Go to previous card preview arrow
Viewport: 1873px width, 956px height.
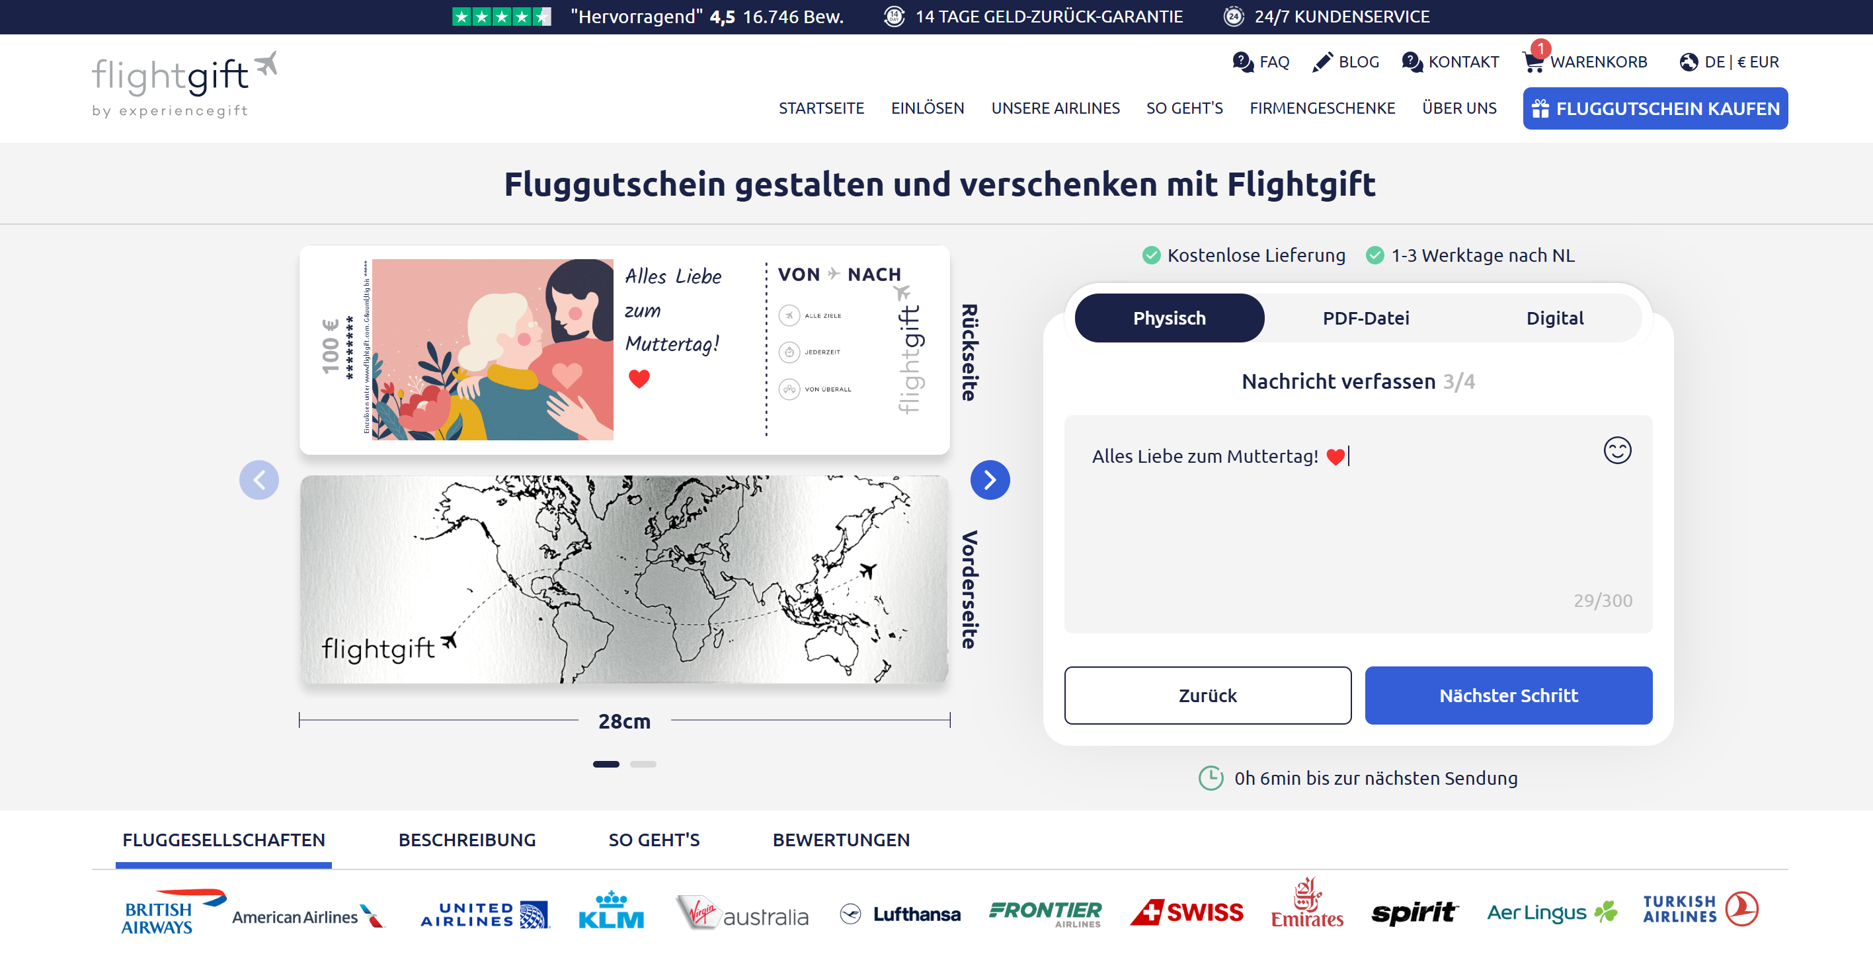click(259, 480)
